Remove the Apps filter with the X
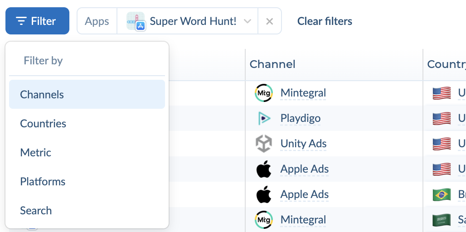The image size is (466, 232). (x=269, y=21)
